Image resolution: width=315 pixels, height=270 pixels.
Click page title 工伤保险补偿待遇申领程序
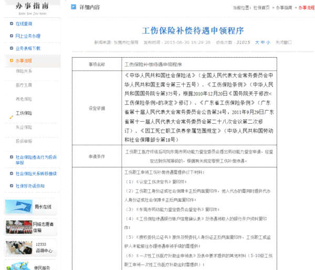[193, 31]
